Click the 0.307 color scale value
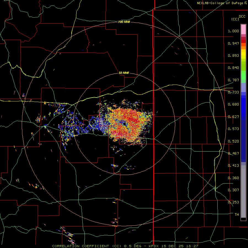Screen dimensions: 248x248 point(233,190)
